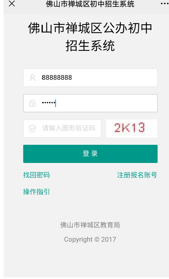Click the Copyright © 2017 footer text

[x=90, y=239]
